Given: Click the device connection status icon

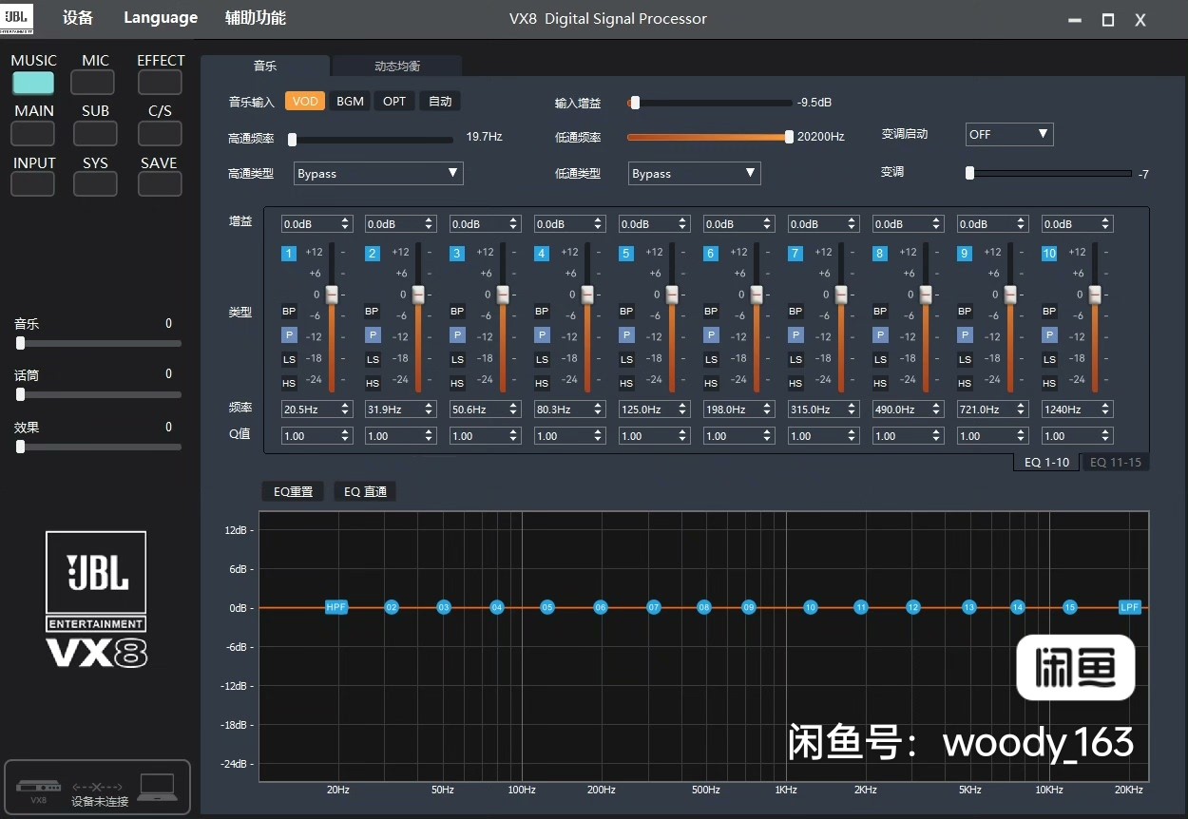Looking at the screenshot, I should pyautogui.click(x=98, y=788).
